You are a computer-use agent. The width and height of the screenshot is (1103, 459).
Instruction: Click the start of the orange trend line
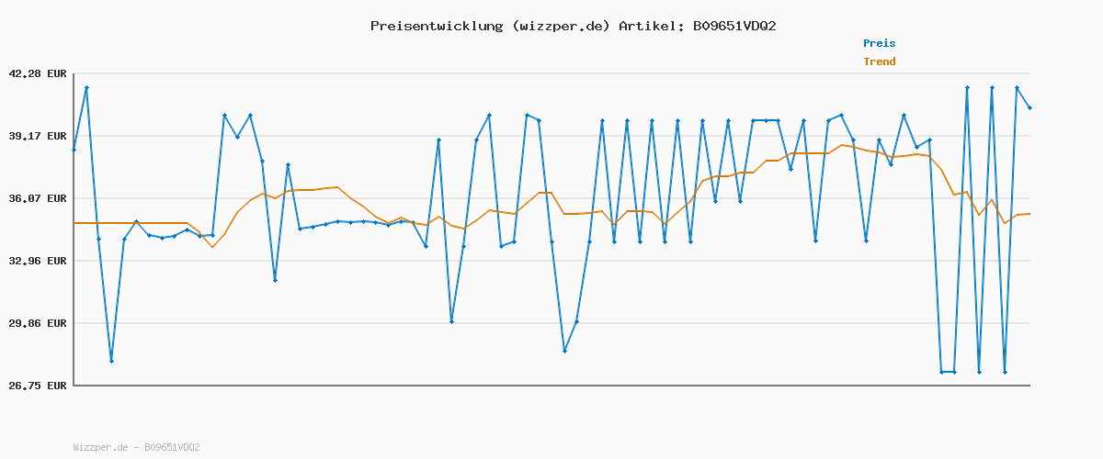point(74,223)
